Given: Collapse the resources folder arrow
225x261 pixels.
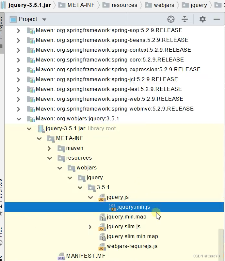Looking at the screenshot, I should pyautogui.click(x=50, y=158).
